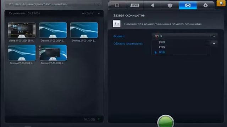Viewport: 227px width, 127px height.
Task: Click the orange key license icon
Action: point(221,3)
